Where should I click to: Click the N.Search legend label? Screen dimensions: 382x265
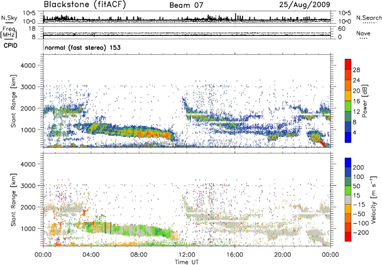click(x=369, y=18)
